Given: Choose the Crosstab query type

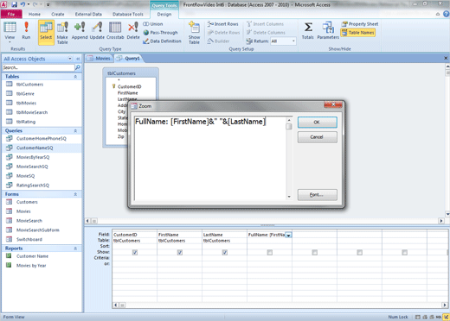Looking at the screenshot, I should point(115,30).
